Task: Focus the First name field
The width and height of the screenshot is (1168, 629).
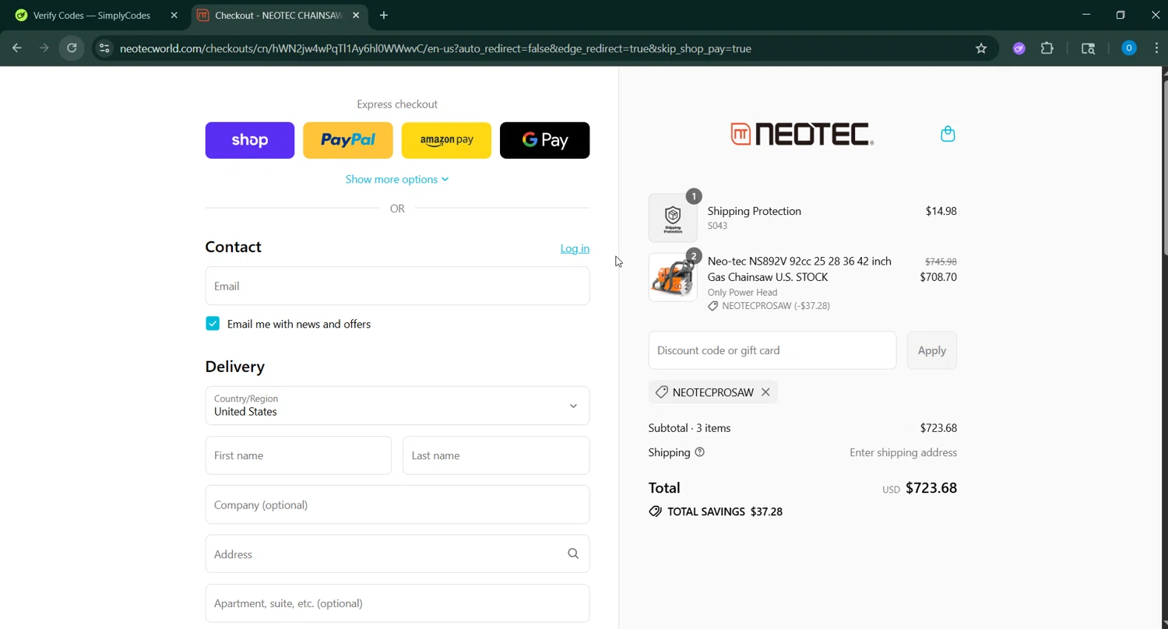Action: 298,455
